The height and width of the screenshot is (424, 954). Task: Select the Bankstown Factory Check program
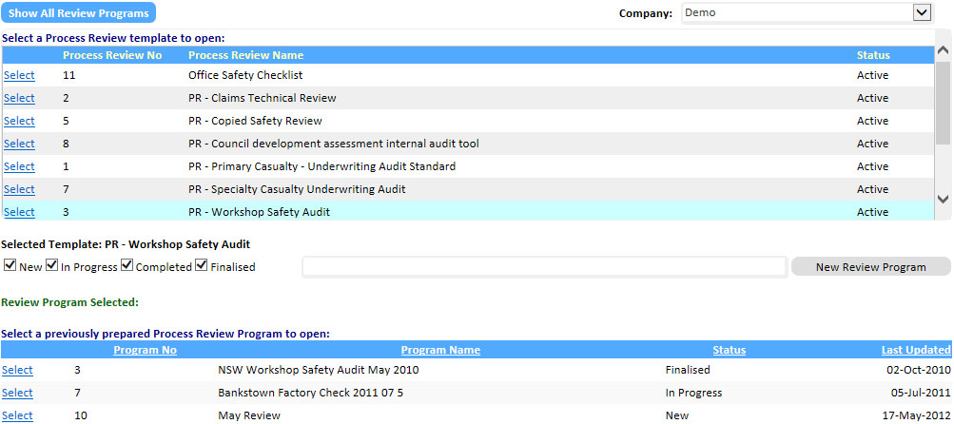(17, 393)
